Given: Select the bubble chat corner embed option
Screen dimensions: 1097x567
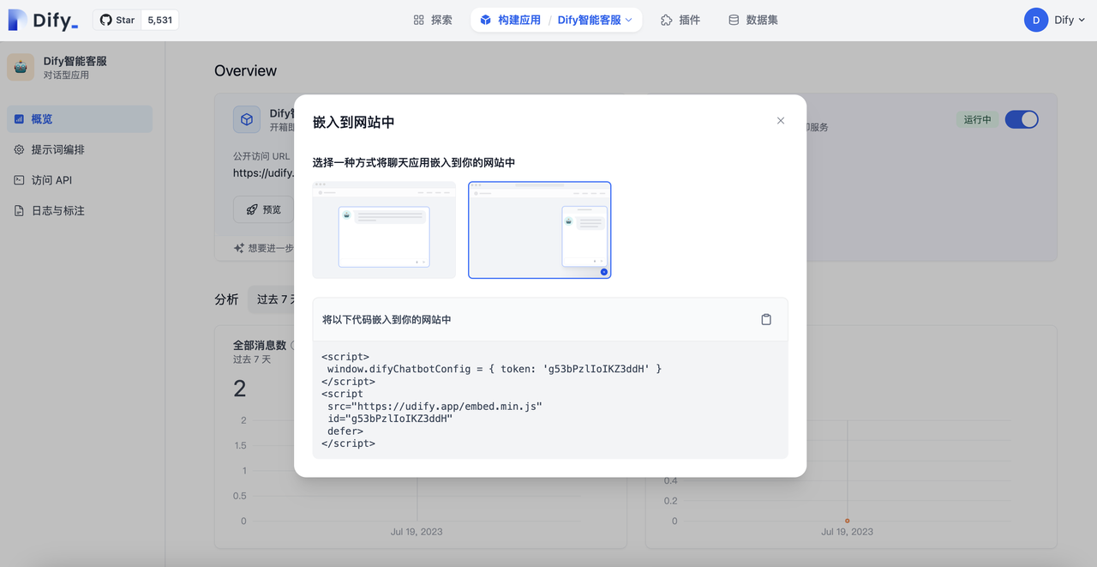Looking at the screenshot, I should click(539, 230).
